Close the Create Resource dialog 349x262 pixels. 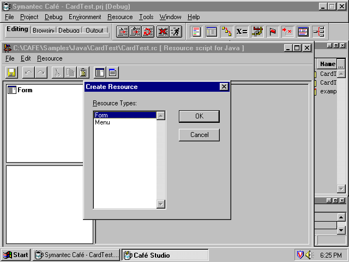tap(224, 86)
